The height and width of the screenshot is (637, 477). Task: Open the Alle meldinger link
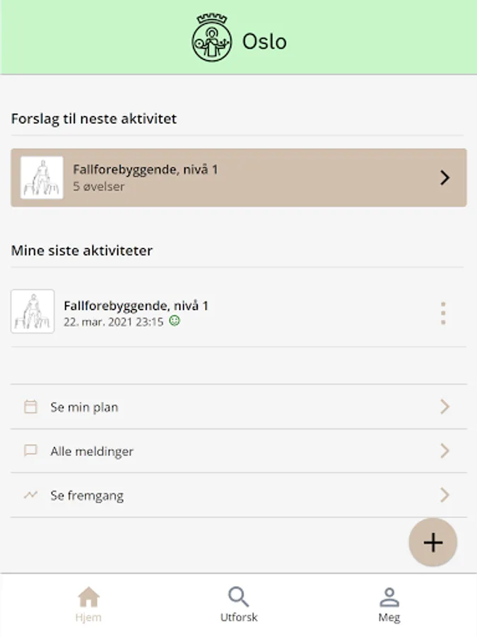point(92,451)
